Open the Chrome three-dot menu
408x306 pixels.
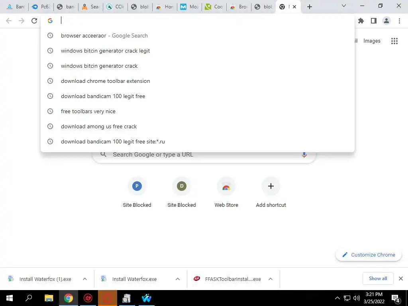(x=399, y=21)
